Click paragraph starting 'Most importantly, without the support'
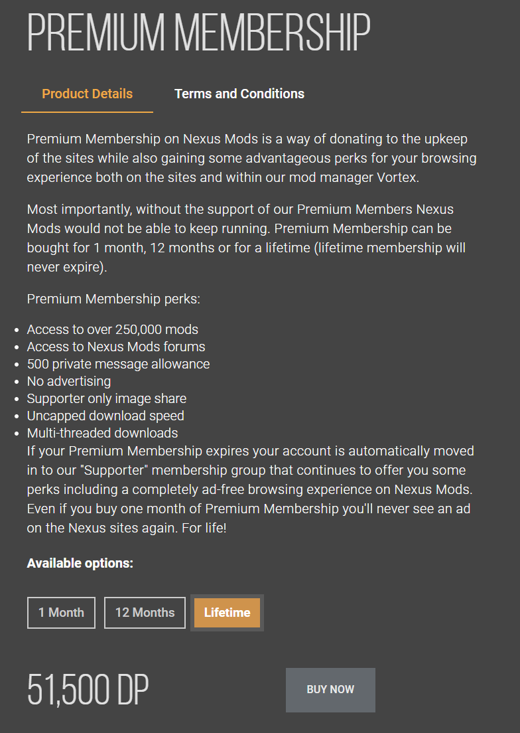 click(x=246, y=238)
